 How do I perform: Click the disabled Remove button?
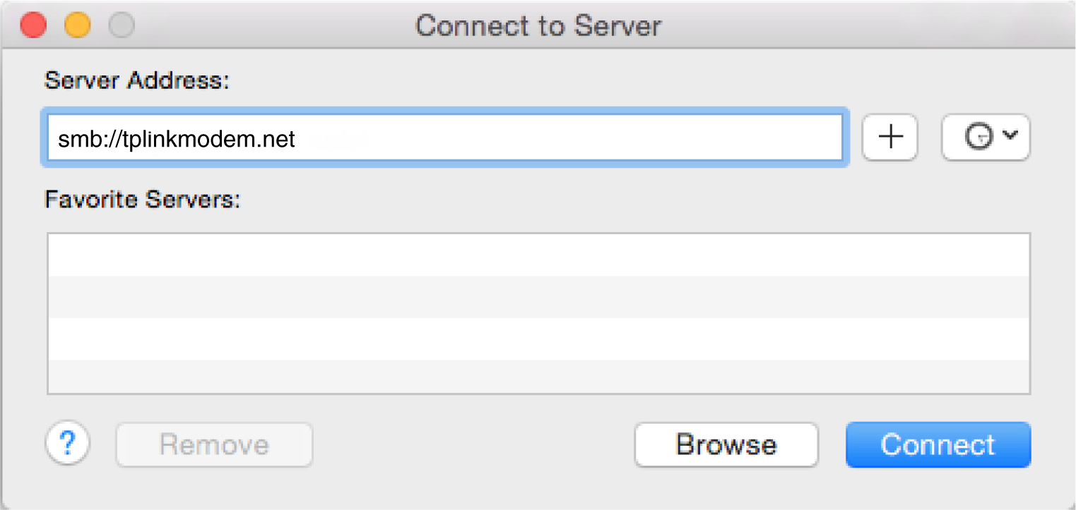click(x=213, y=444)
